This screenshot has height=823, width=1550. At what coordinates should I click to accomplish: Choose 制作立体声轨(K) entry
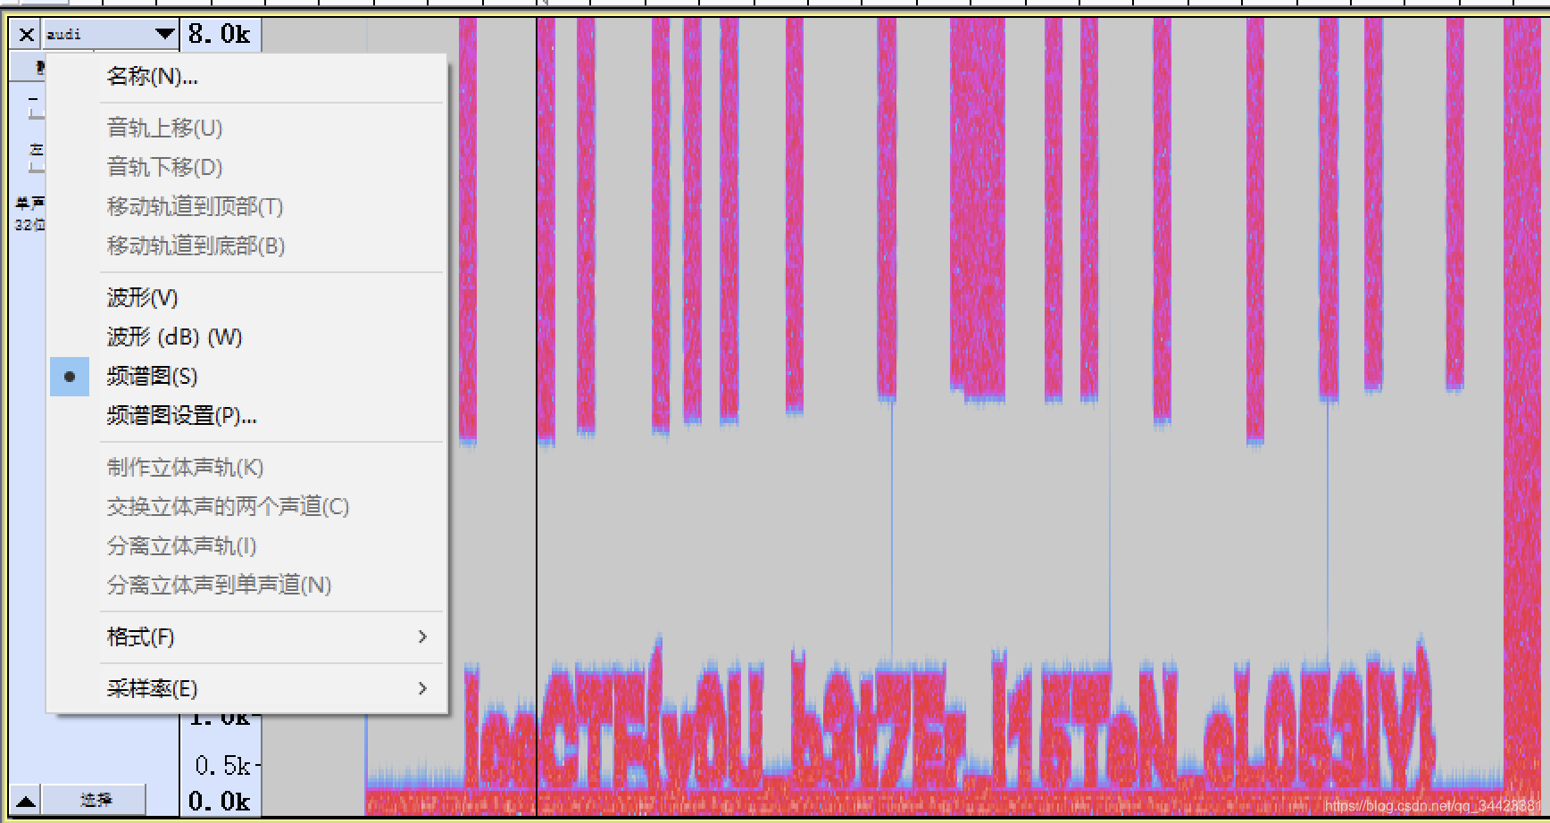[246, 467]
